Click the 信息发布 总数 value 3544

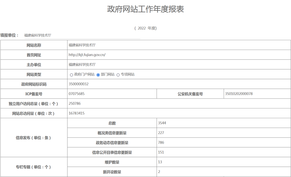[162, 123]
